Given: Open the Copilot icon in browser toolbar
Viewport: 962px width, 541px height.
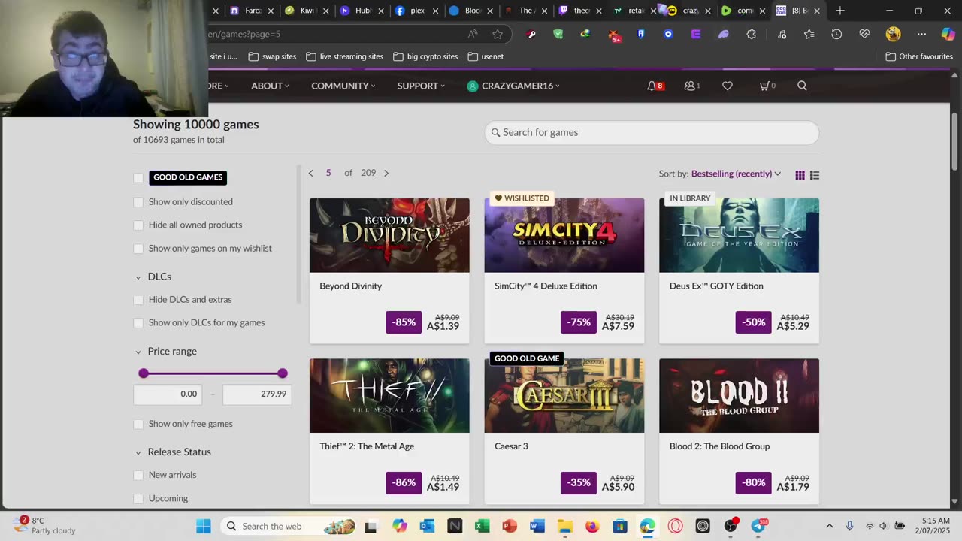Looking at the screenshot, I should pos(948,34).
